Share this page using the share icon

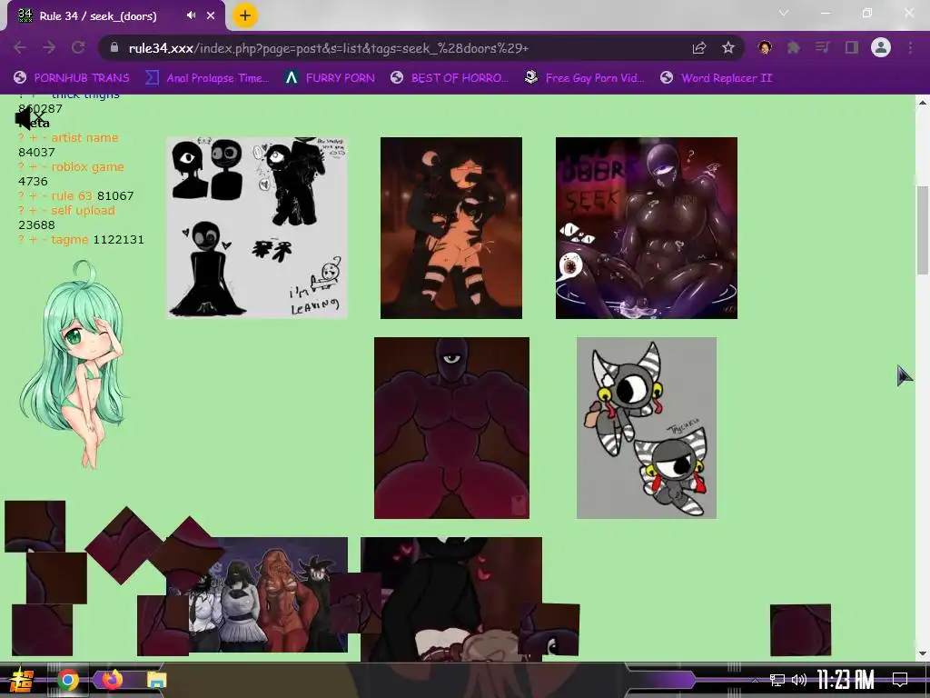click(699, 47)
